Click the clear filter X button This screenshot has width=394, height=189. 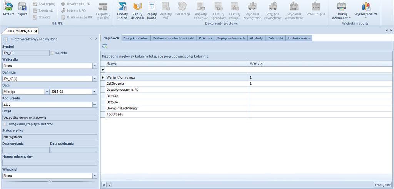[x=104, y=185]
